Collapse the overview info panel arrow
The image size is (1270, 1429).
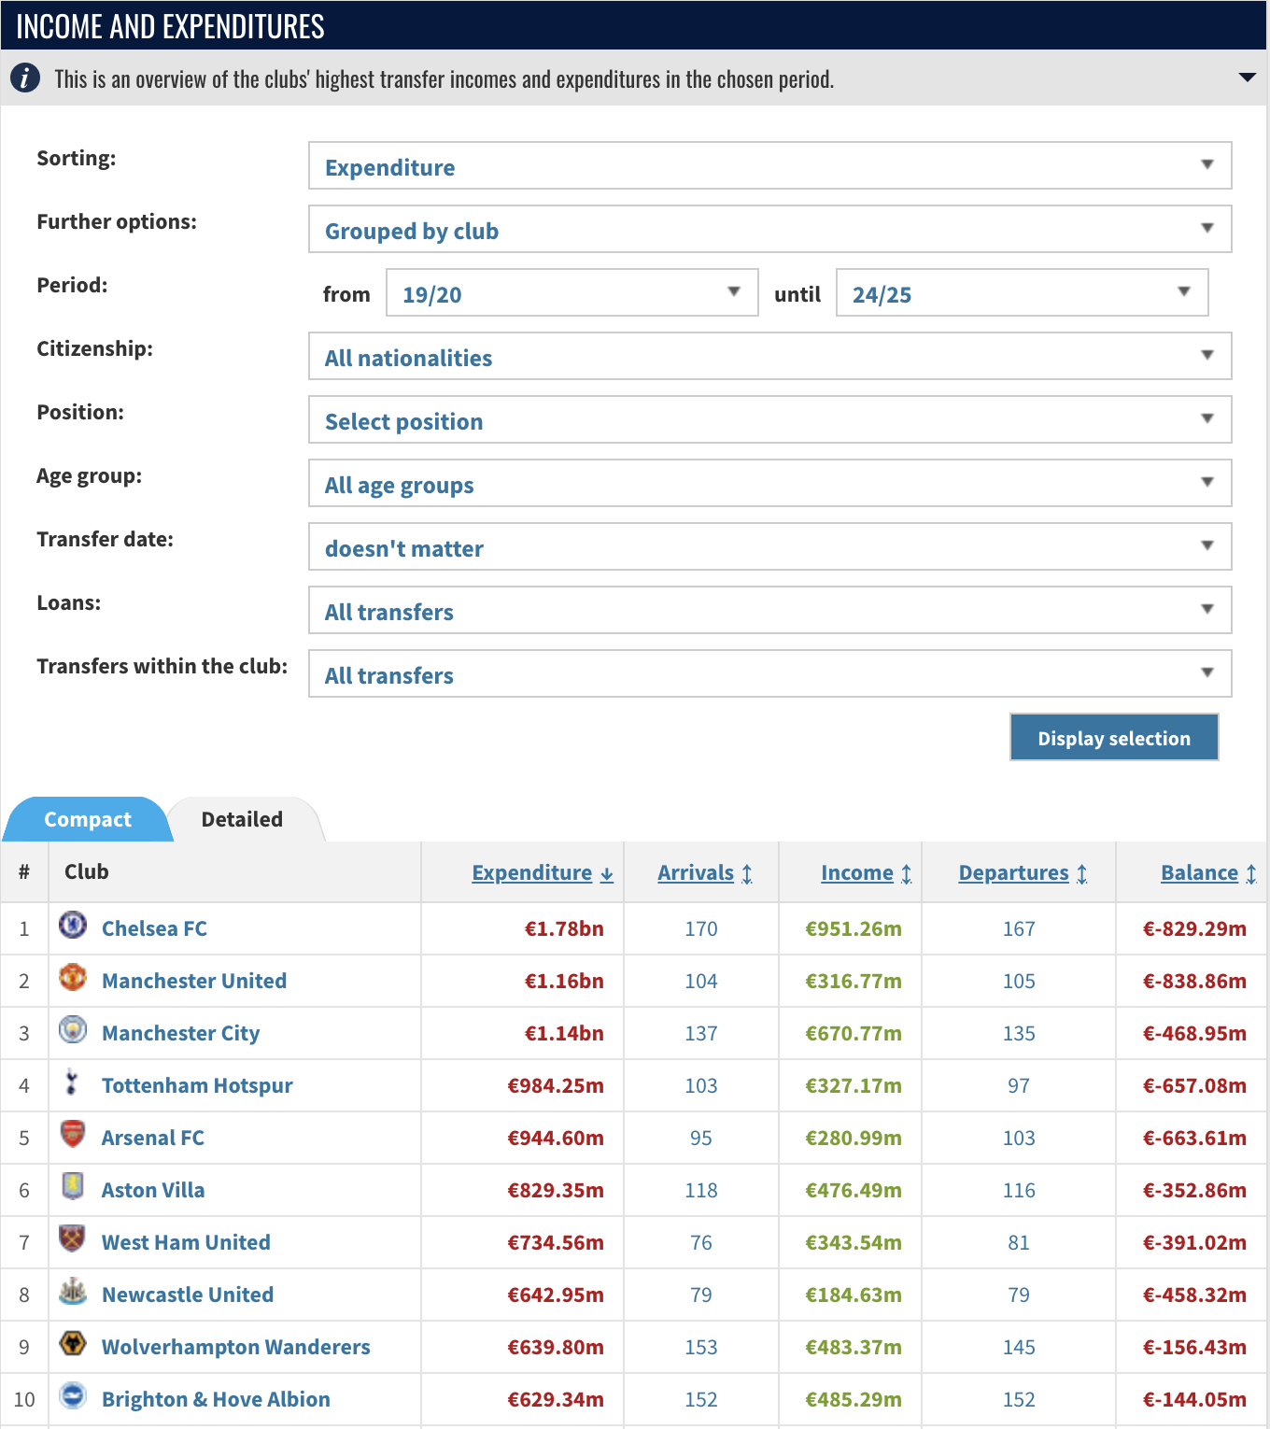pyautogui.click(x=1247, y=78)
